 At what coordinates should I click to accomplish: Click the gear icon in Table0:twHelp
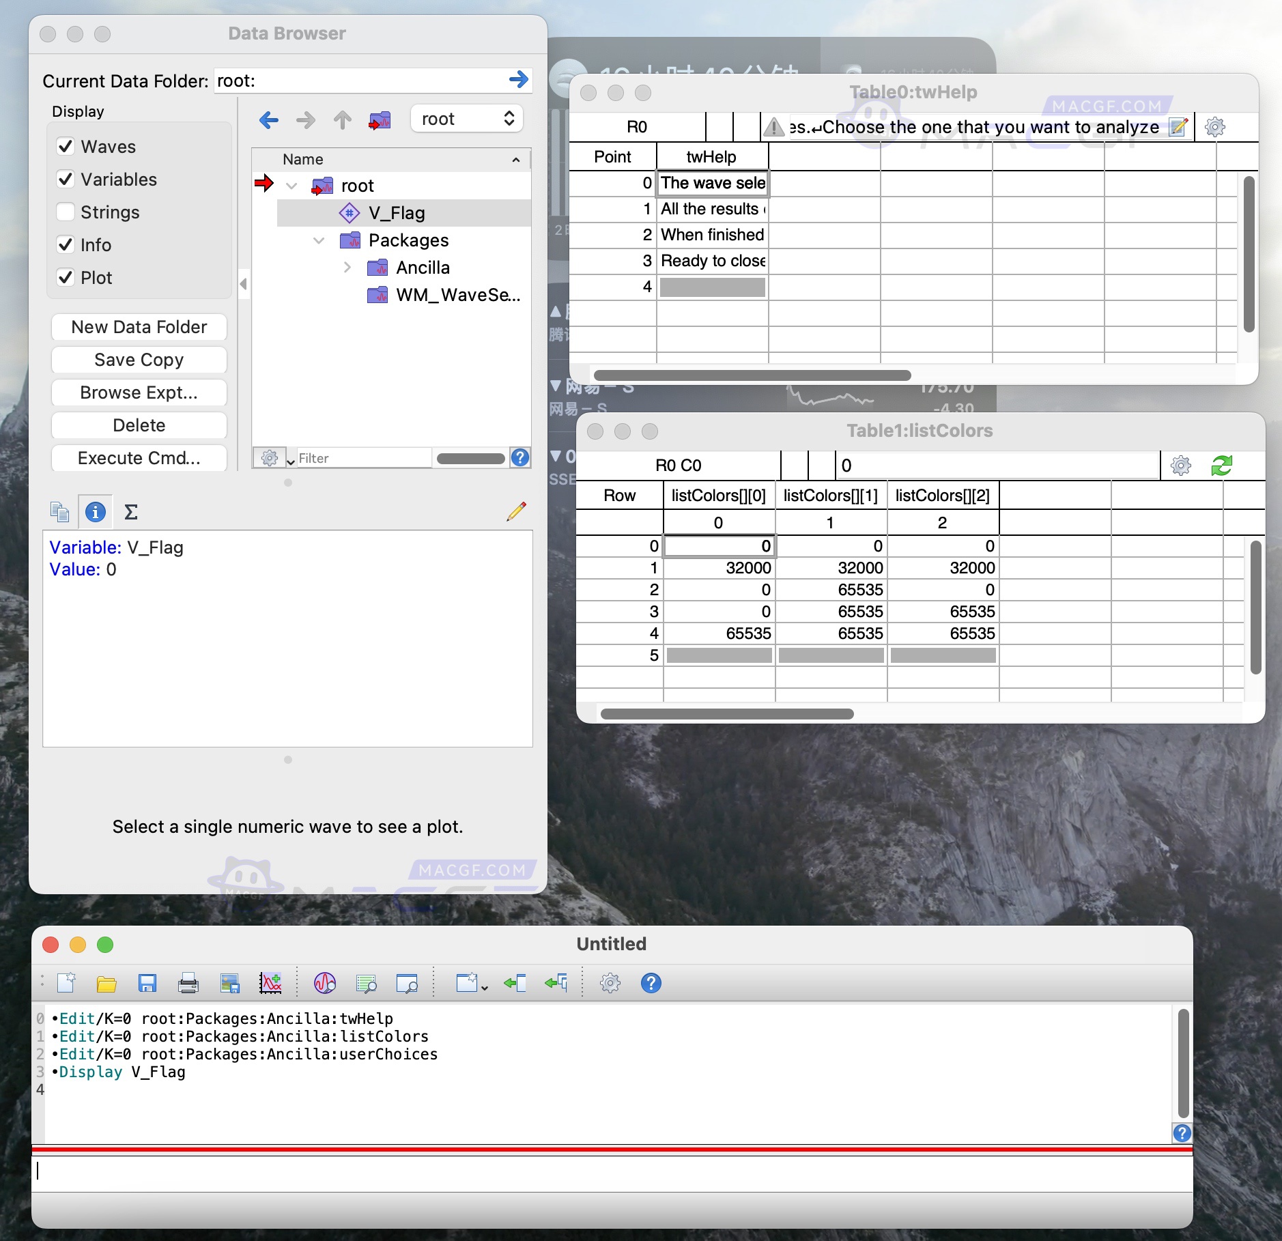pos(1216,127)
